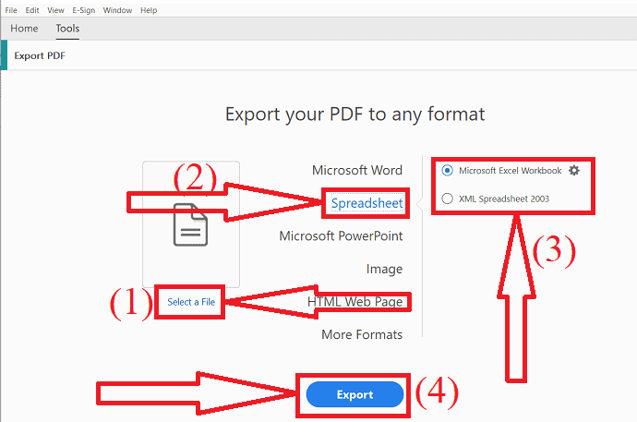
Task: Click the Export PDF tool title
Action: (40, 55)
